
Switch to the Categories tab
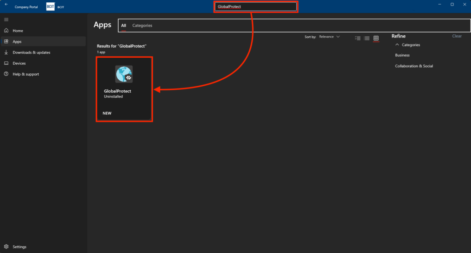click(142, 26)
